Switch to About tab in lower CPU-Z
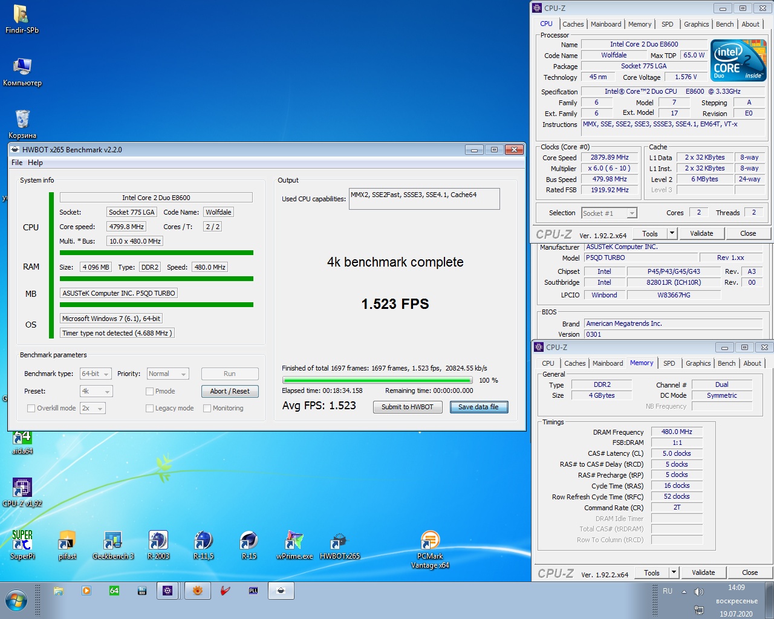Viewport: 774px width, 619px height. click(752, 363)
